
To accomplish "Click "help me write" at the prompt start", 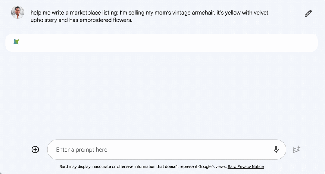I will click(46, 13).
